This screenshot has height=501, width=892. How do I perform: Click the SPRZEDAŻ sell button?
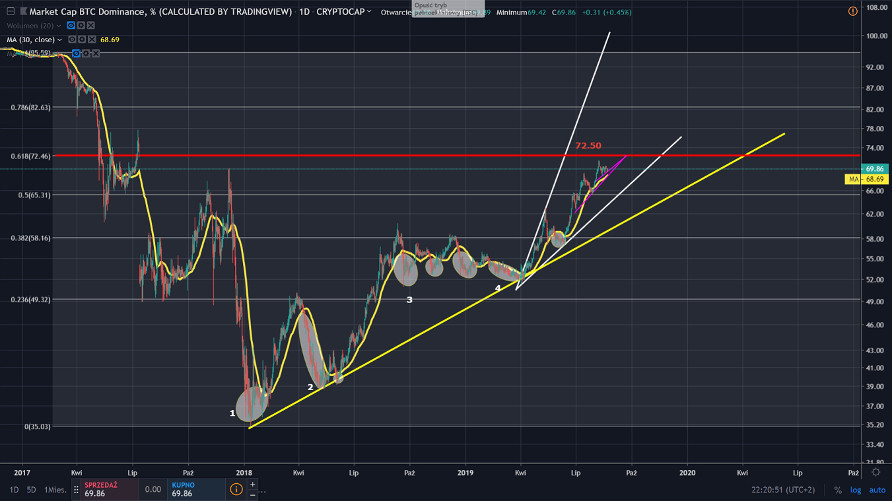click(110, 489)
